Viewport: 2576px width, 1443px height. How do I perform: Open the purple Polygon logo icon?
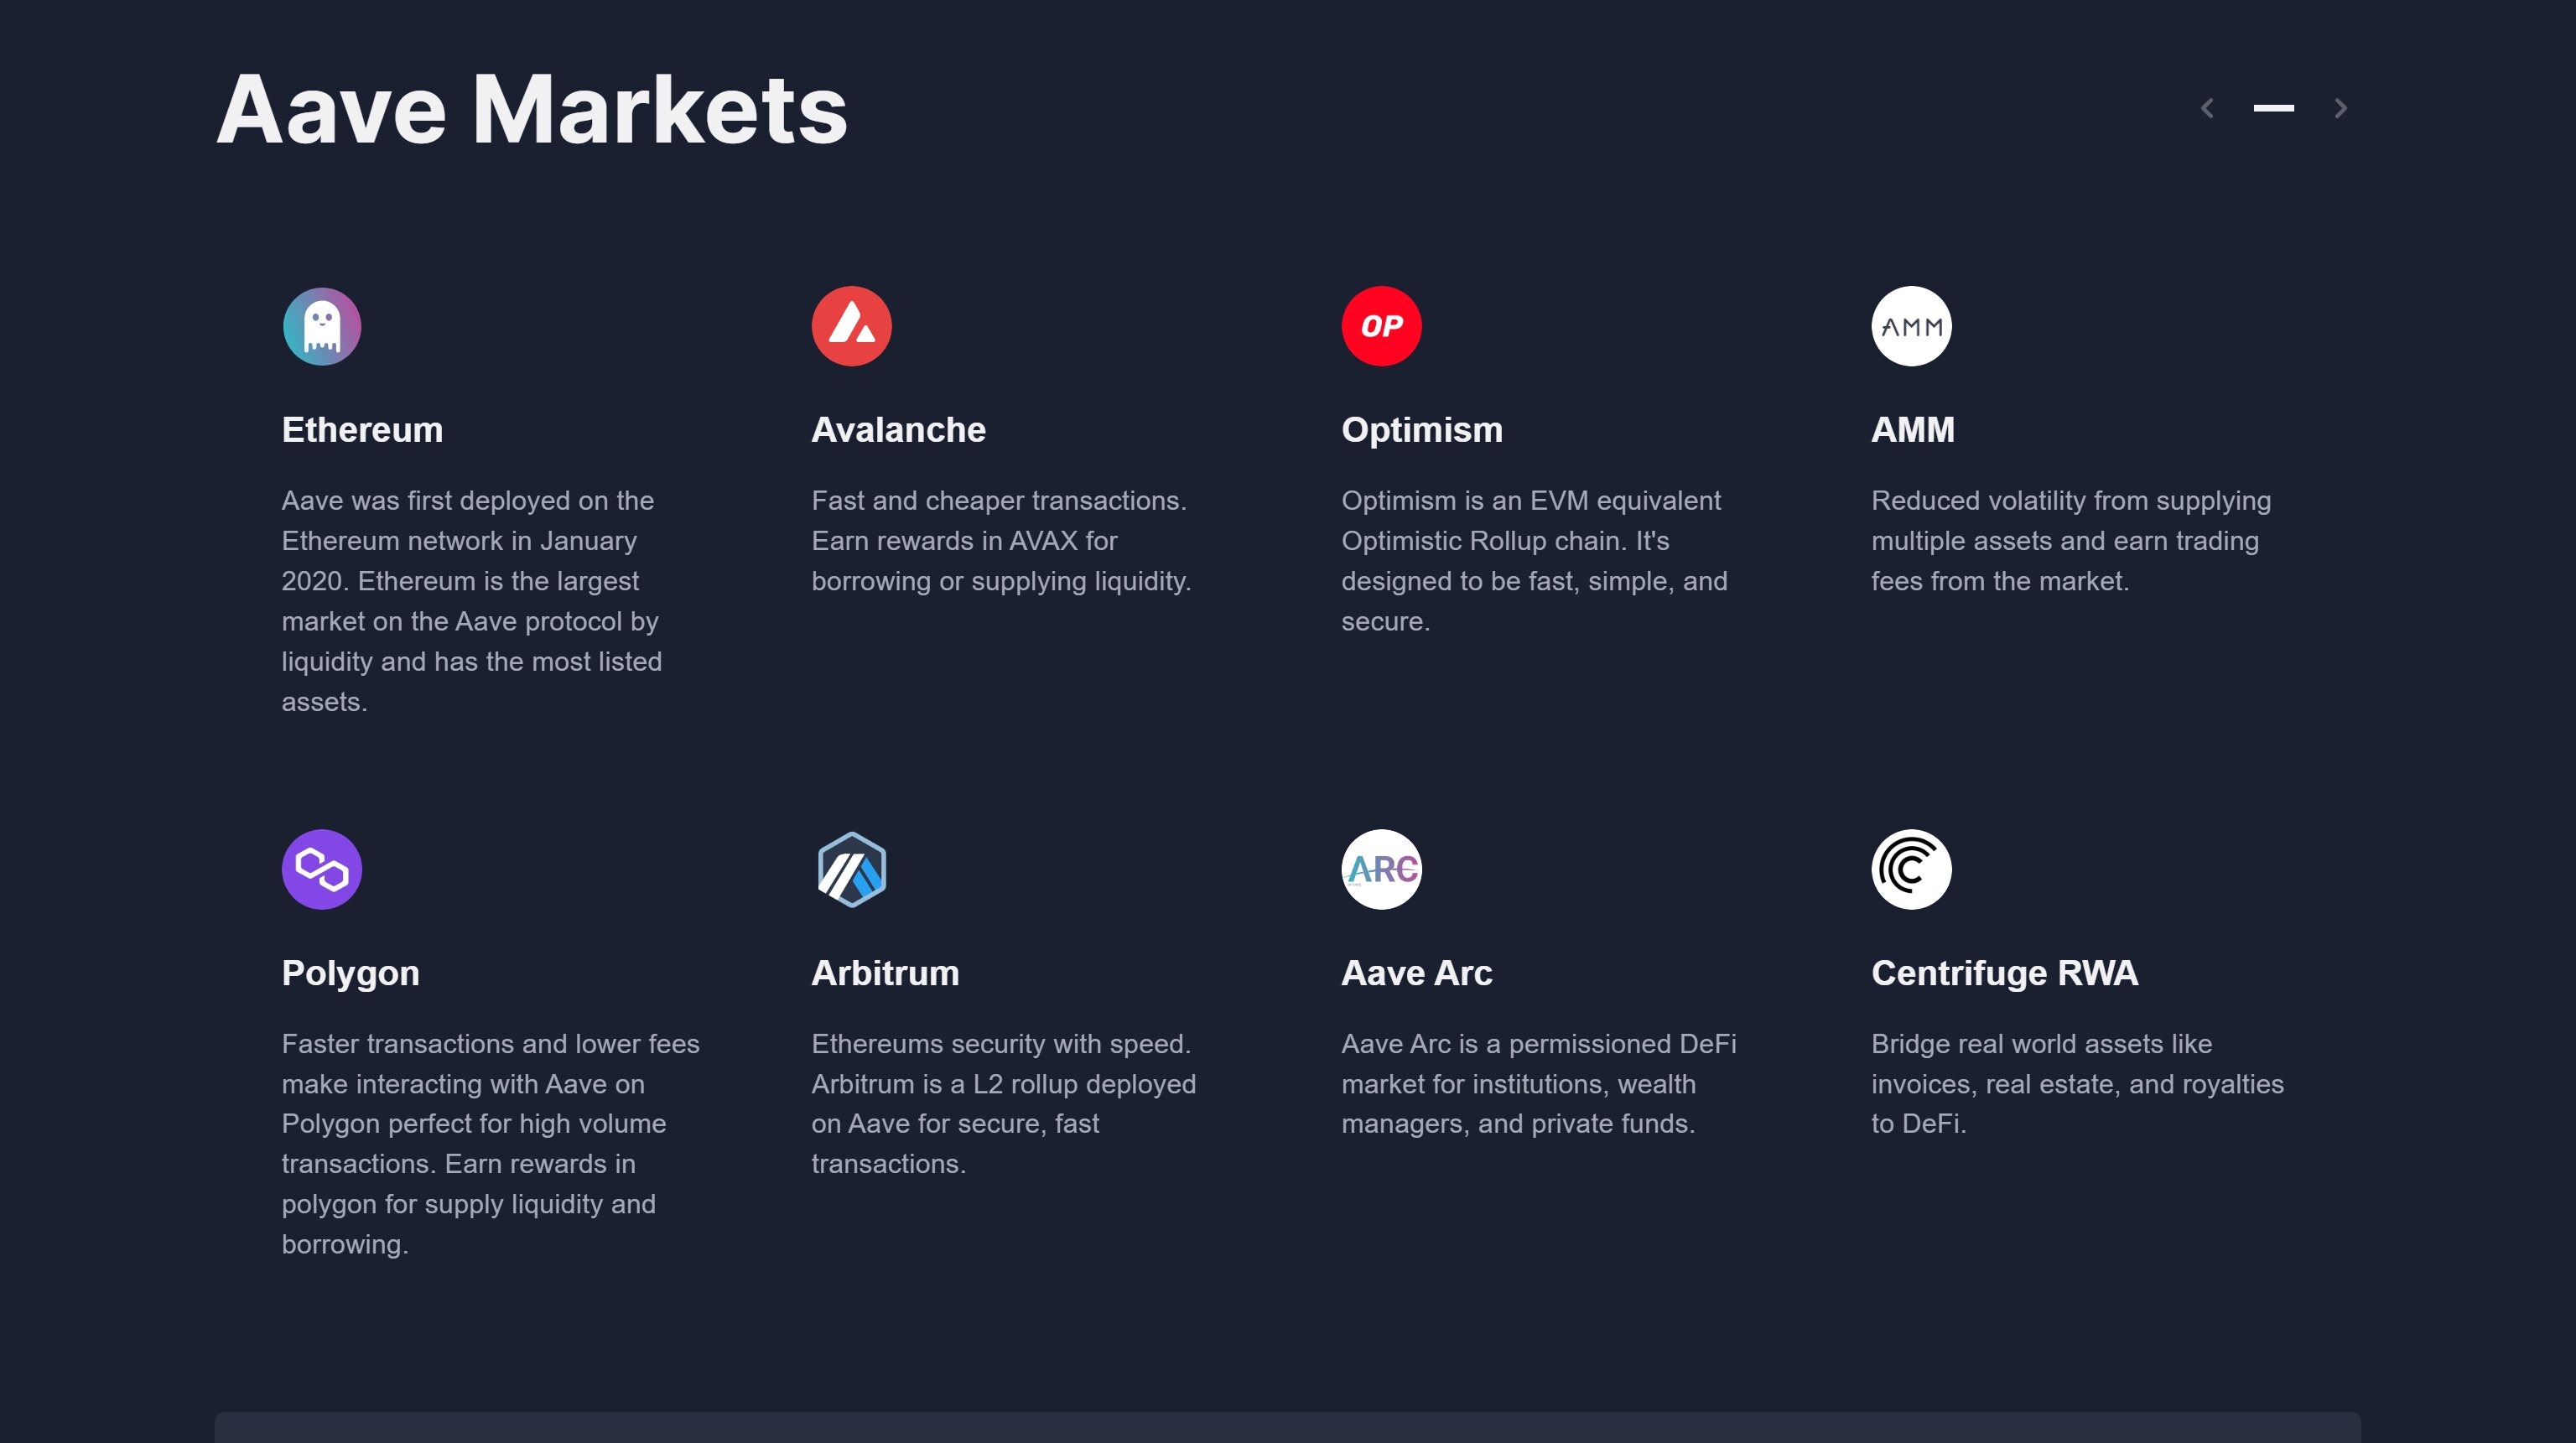point(322,869)
